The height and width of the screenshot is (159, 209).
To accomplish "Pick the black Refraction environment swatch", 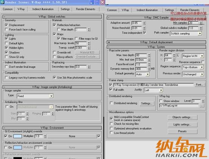I will click(x=18, y=158).
